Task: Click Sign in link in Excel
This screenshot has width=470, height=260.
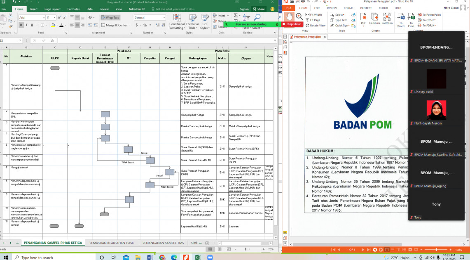Action: 244,9
